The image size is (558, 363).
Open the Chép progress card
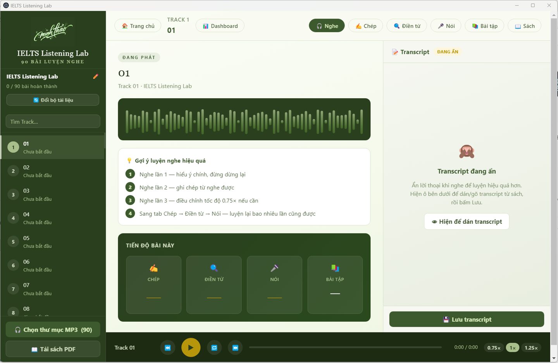[153, 285]
